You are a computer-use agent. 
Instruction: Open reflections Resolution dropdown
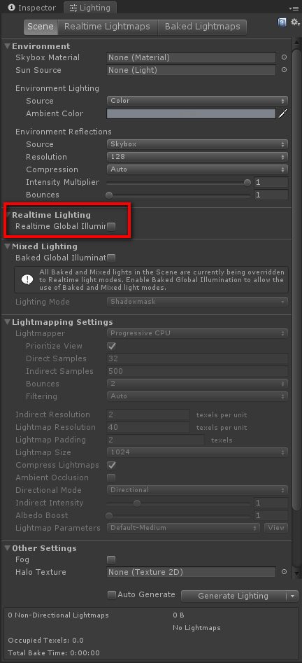[197, 157]
